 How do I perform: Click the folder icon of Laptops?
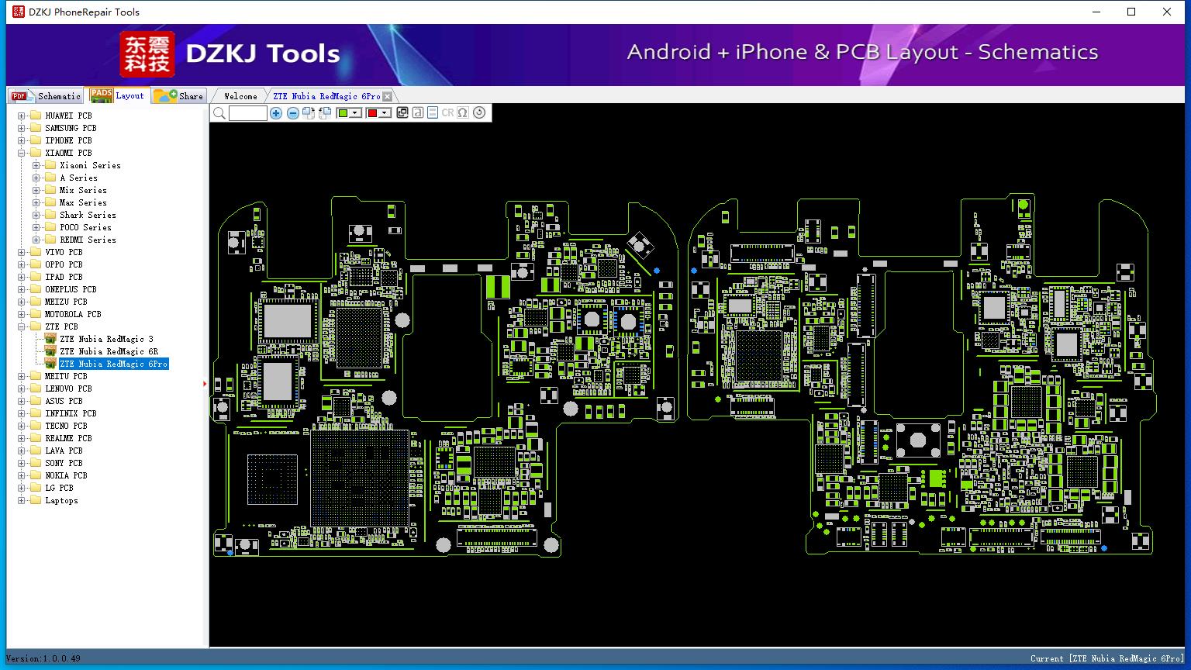[35, 500]
